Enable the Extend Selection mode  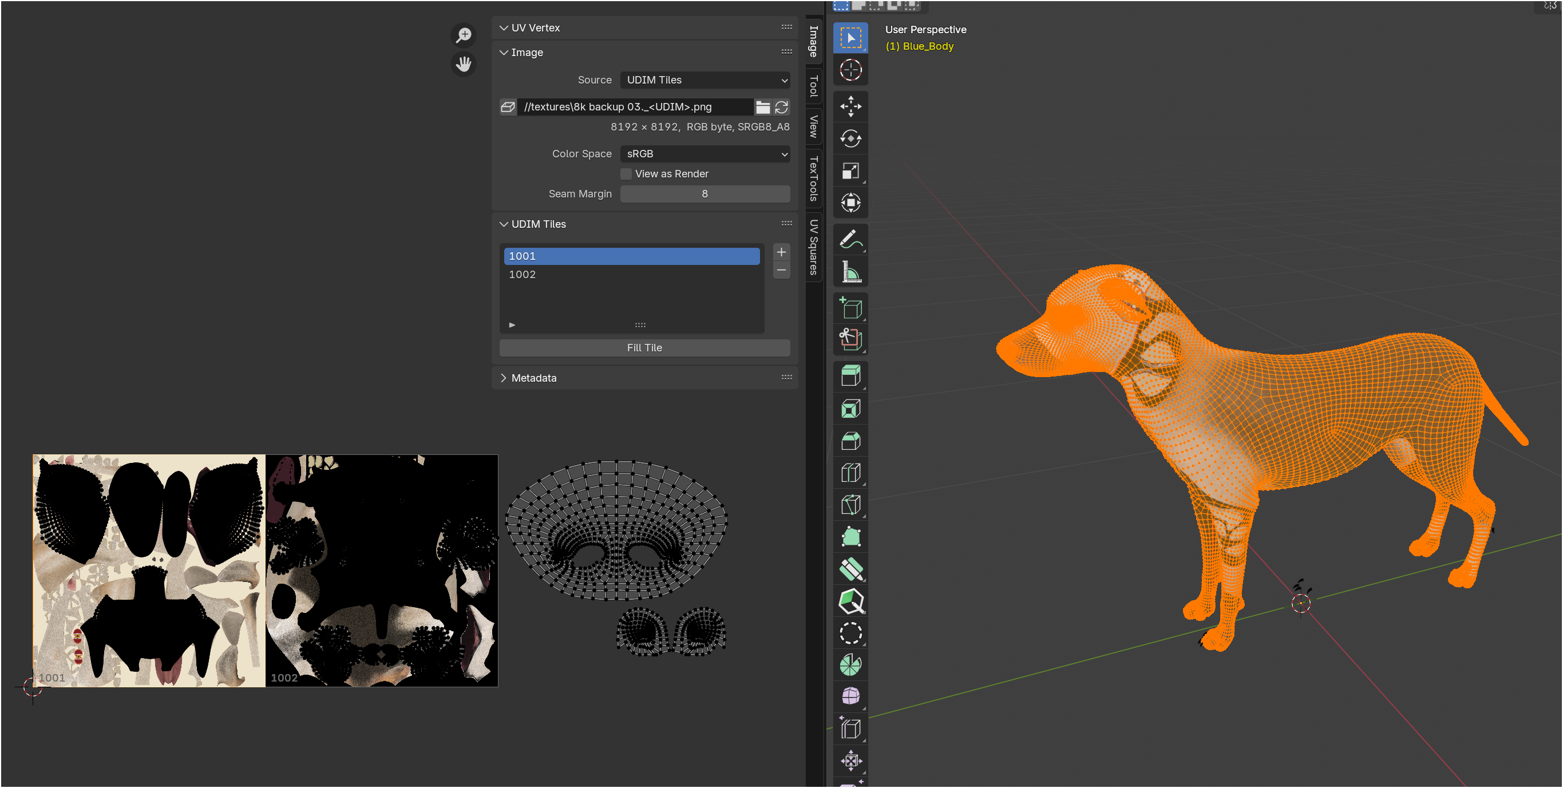[858, 6]
